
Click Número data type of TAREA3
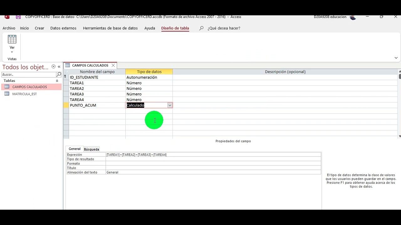coord(149,94)
